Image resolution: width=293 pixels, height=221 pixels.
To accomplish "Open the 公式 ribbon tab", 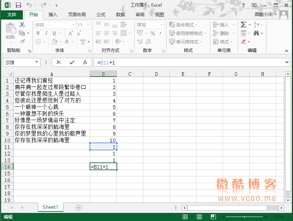I will click(x=101, y=15).
